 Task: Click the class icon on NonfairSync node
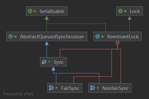click(92, 88)
